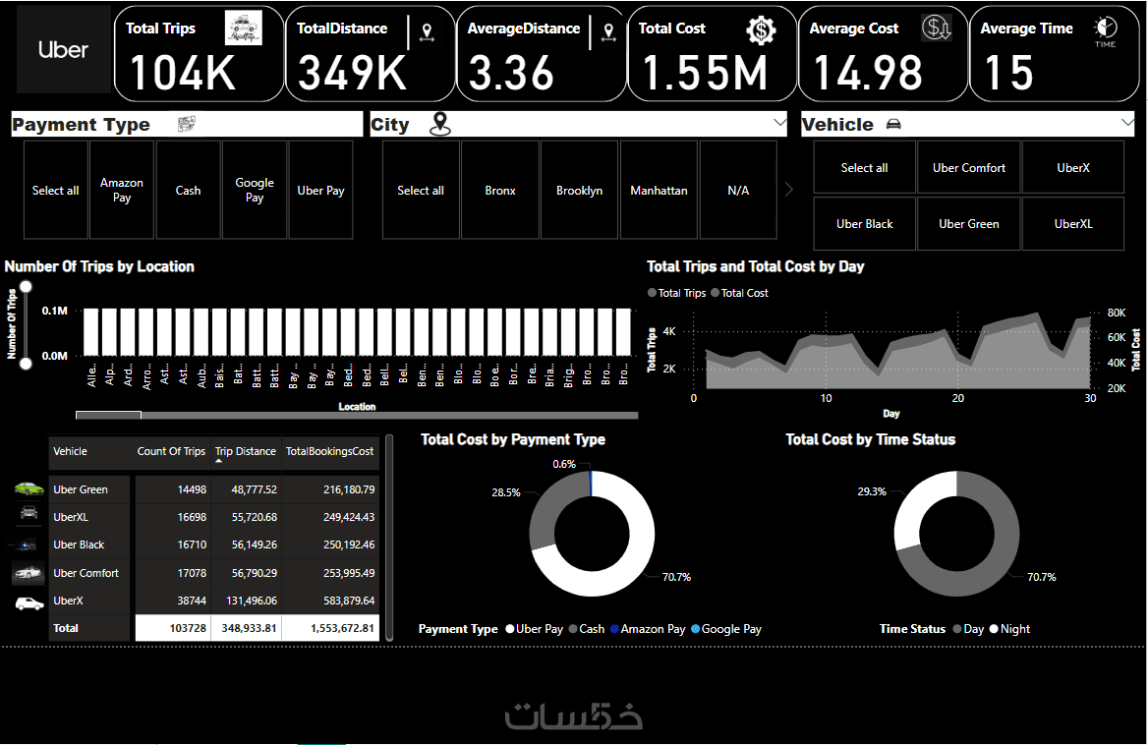Filter vehicle by Uber Comfort tile
Image resolution: width=1148 pixels, height=745 pixels.
coord(969,168)
